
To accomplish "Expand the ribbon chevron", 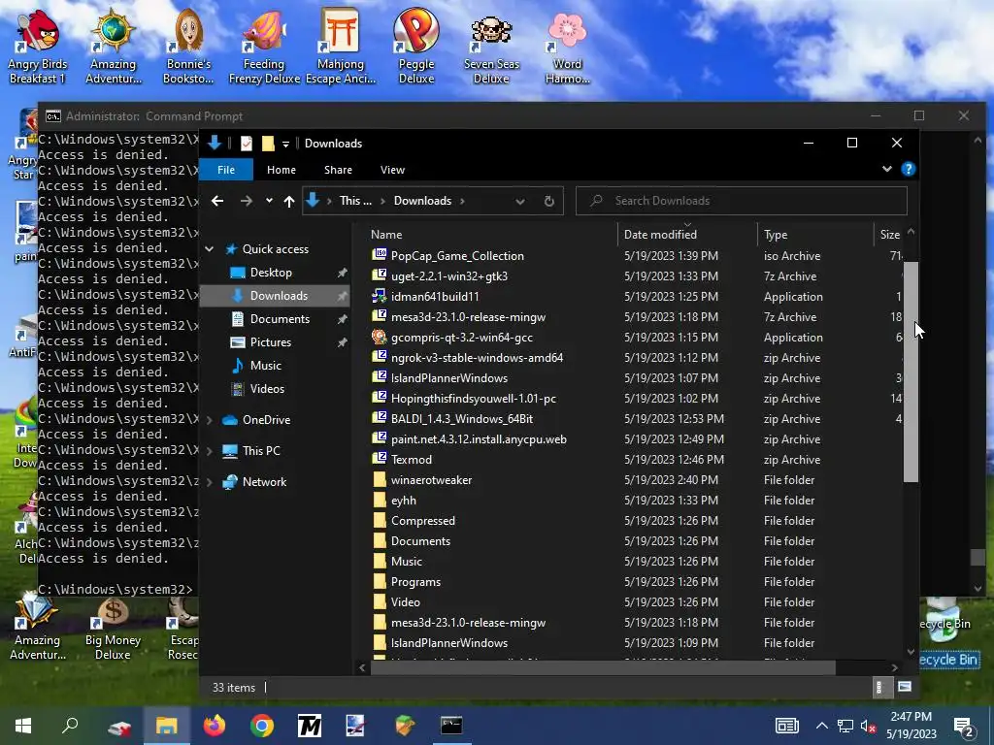I will 887,169.
